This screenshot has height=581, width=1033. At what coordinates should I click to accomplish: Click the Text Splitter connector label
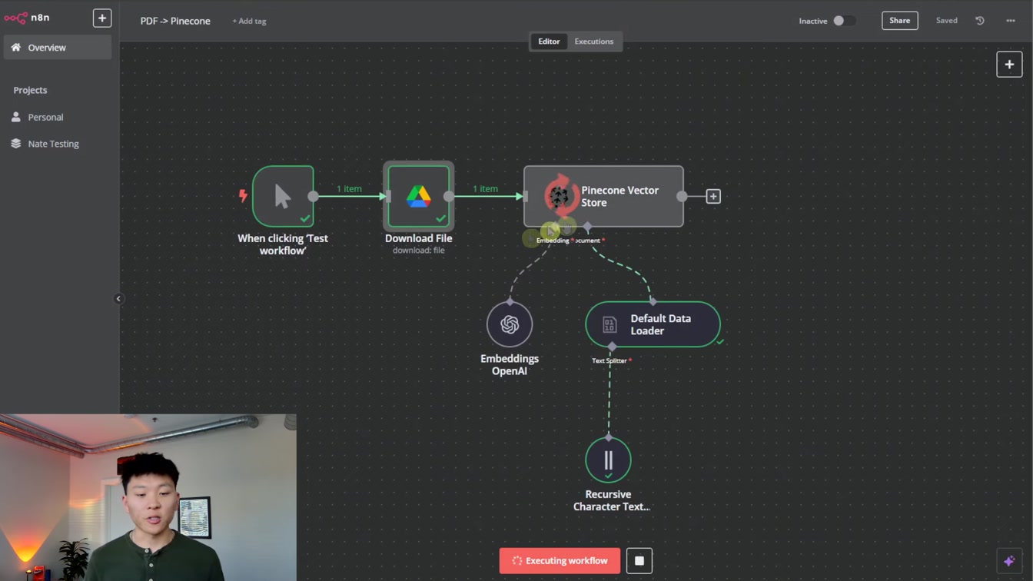(x=611, y=360)
